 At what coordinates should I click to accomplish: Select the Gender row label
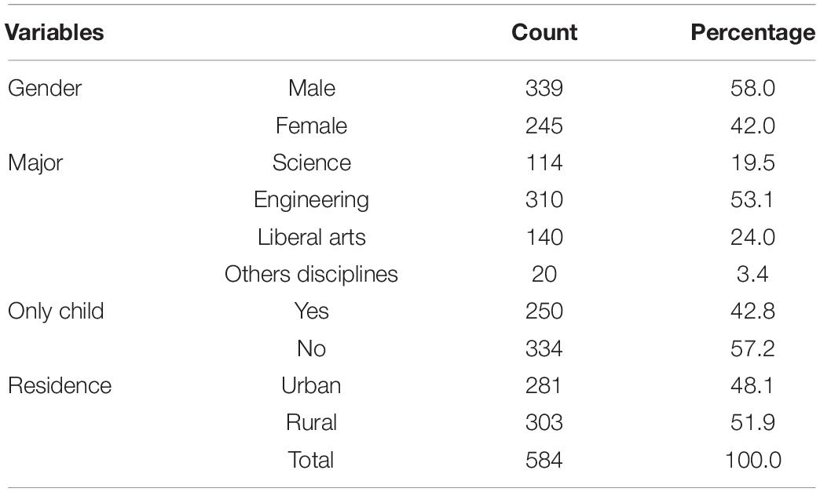(x=45, y=88)
